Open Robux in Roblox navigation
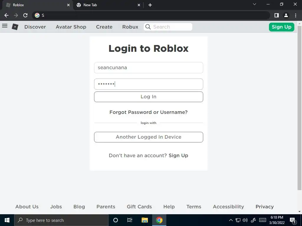The height and width of the screenshot is (226, 302). click(x=130, y=27)
